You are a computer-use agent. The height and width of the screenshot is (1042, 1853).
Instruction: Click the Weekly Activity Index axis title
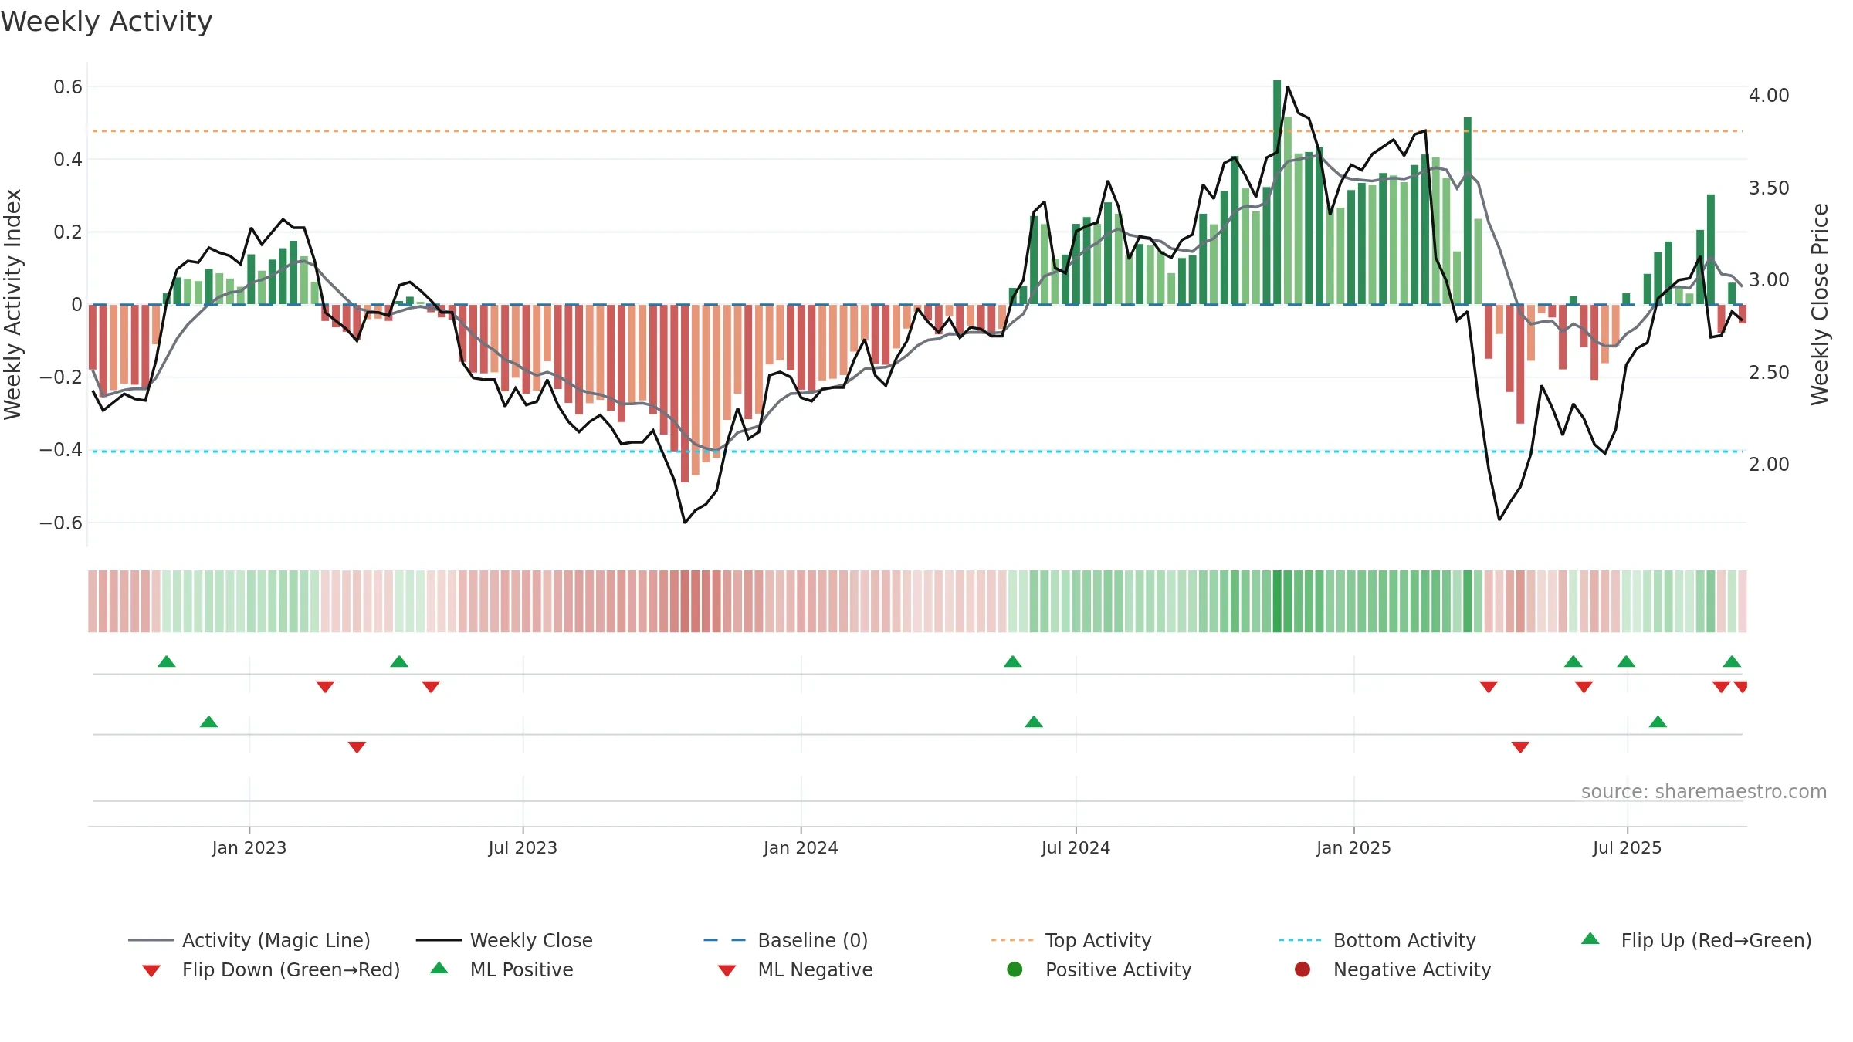coord(12,304)
